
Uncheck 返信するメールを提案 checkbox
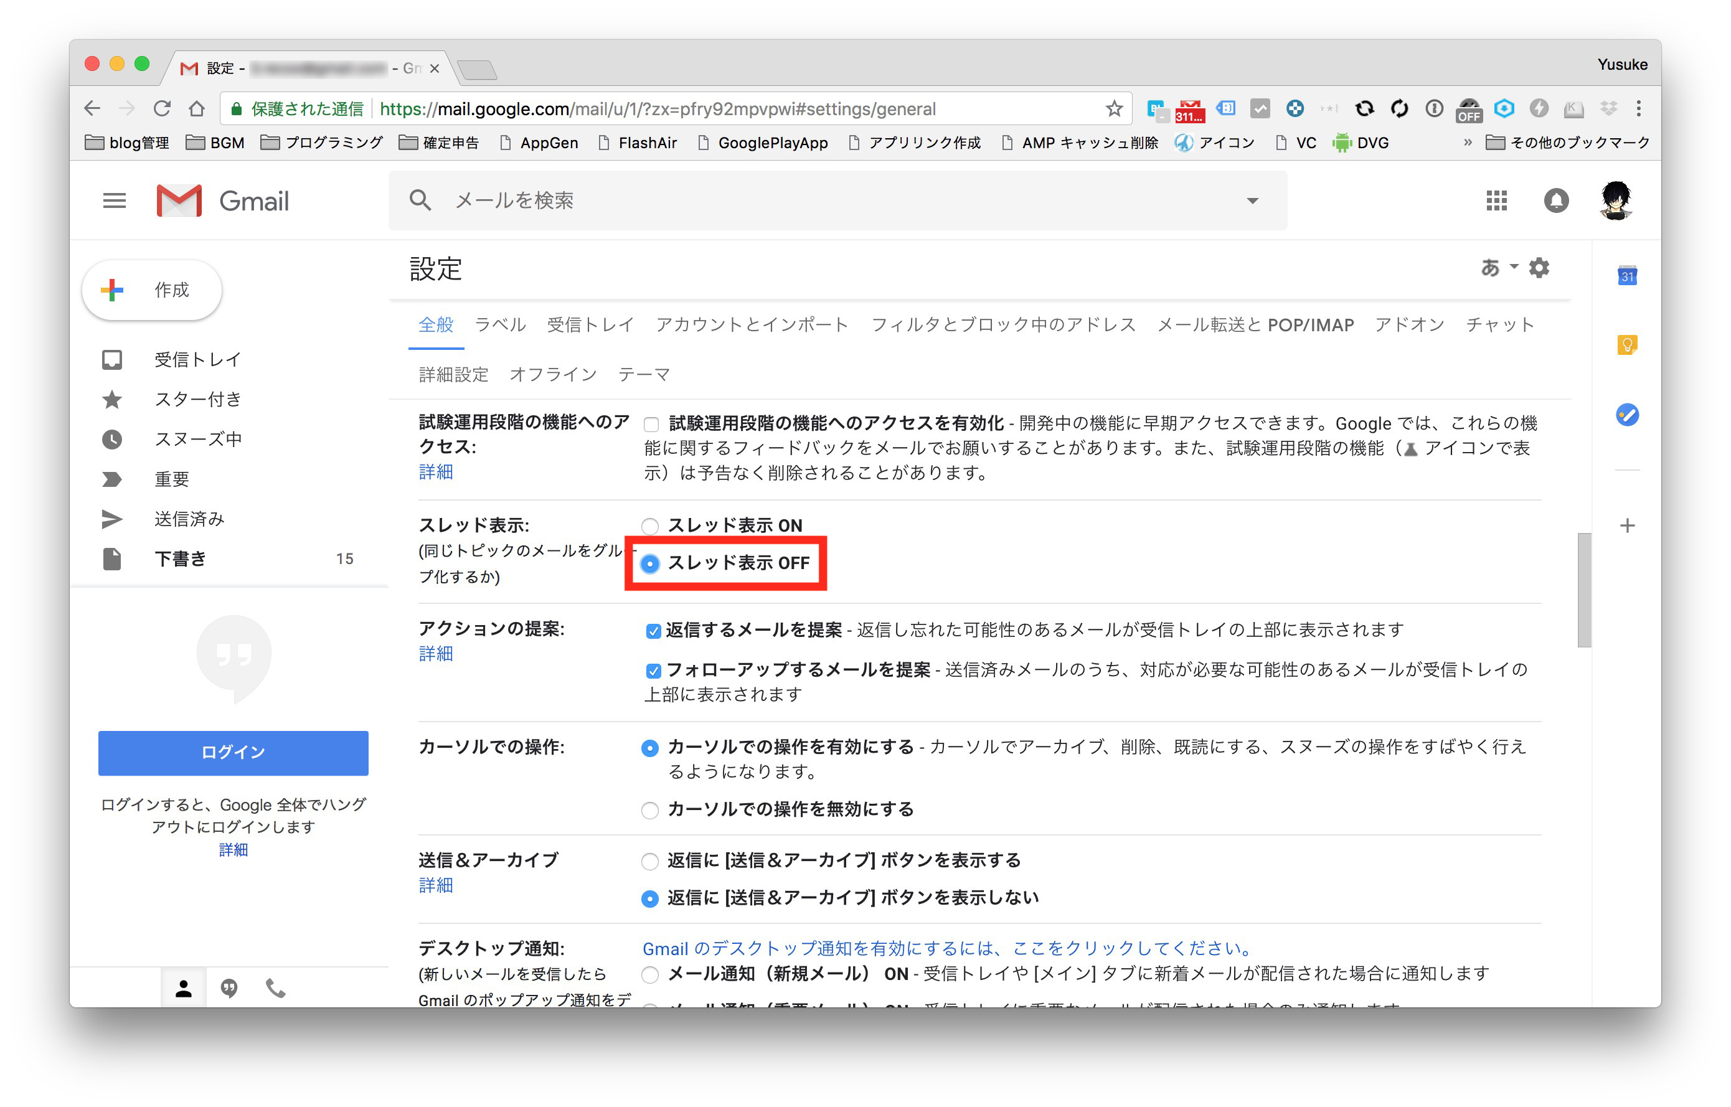click(x=653, y=631)
